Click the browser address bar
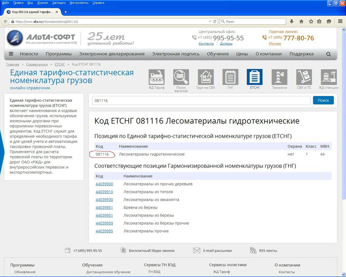346x277 pixels. pyautogui.click(x=110, y=21)
